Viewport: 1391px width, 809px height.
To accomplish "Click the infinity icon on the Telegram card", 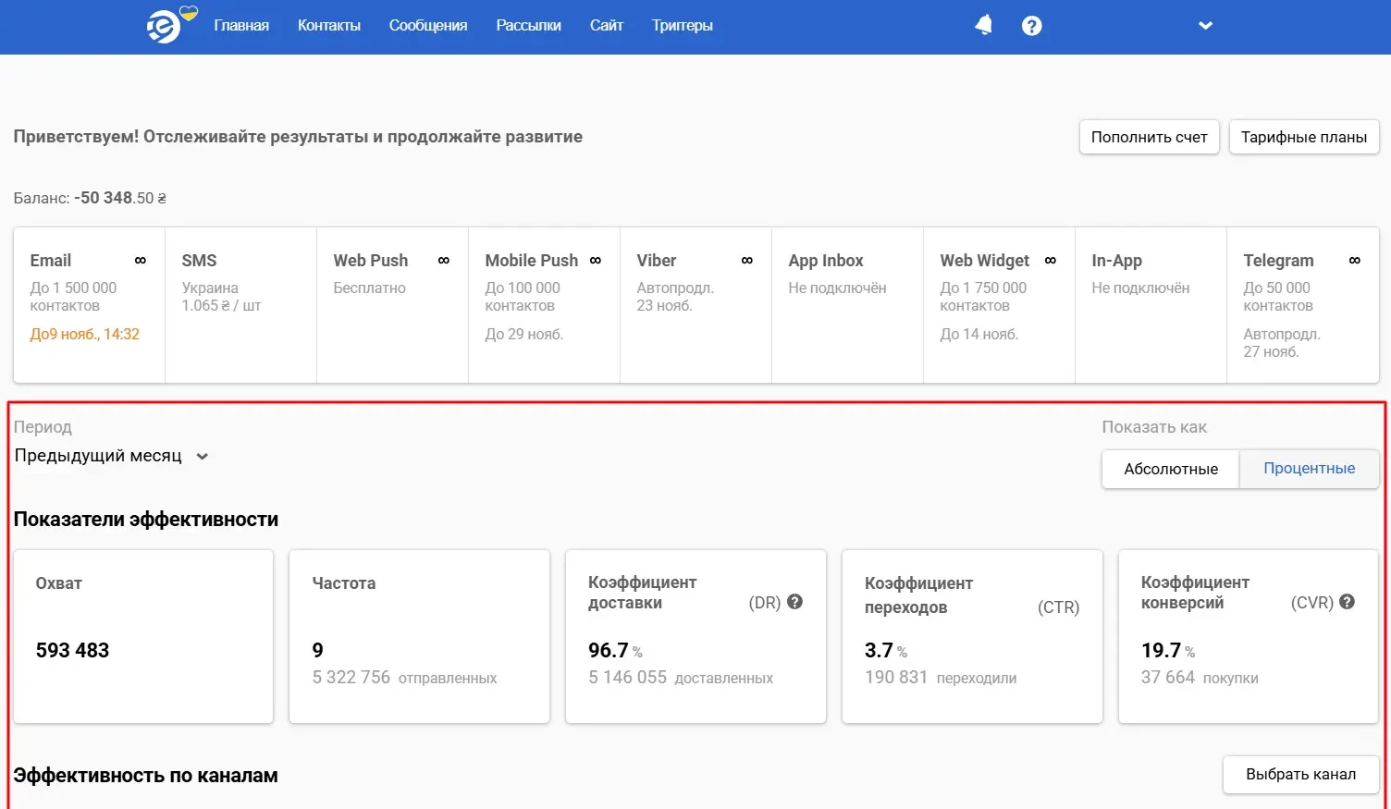I will (1355, 260).
